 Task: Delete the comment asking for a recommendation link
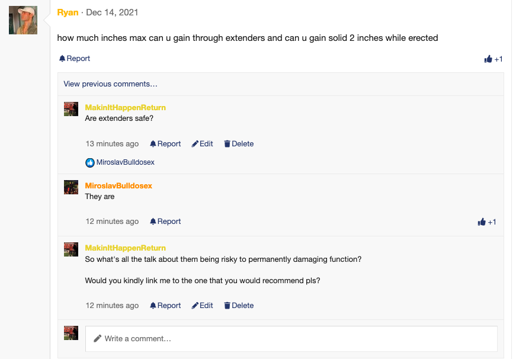[239, 305]
